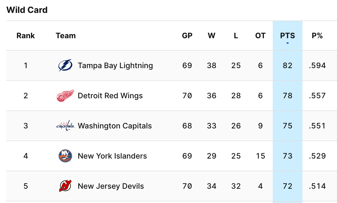The height and width of the screenshot is (203, 337).
Task: Click the Wild Card section heading
Action: [27, 10]
